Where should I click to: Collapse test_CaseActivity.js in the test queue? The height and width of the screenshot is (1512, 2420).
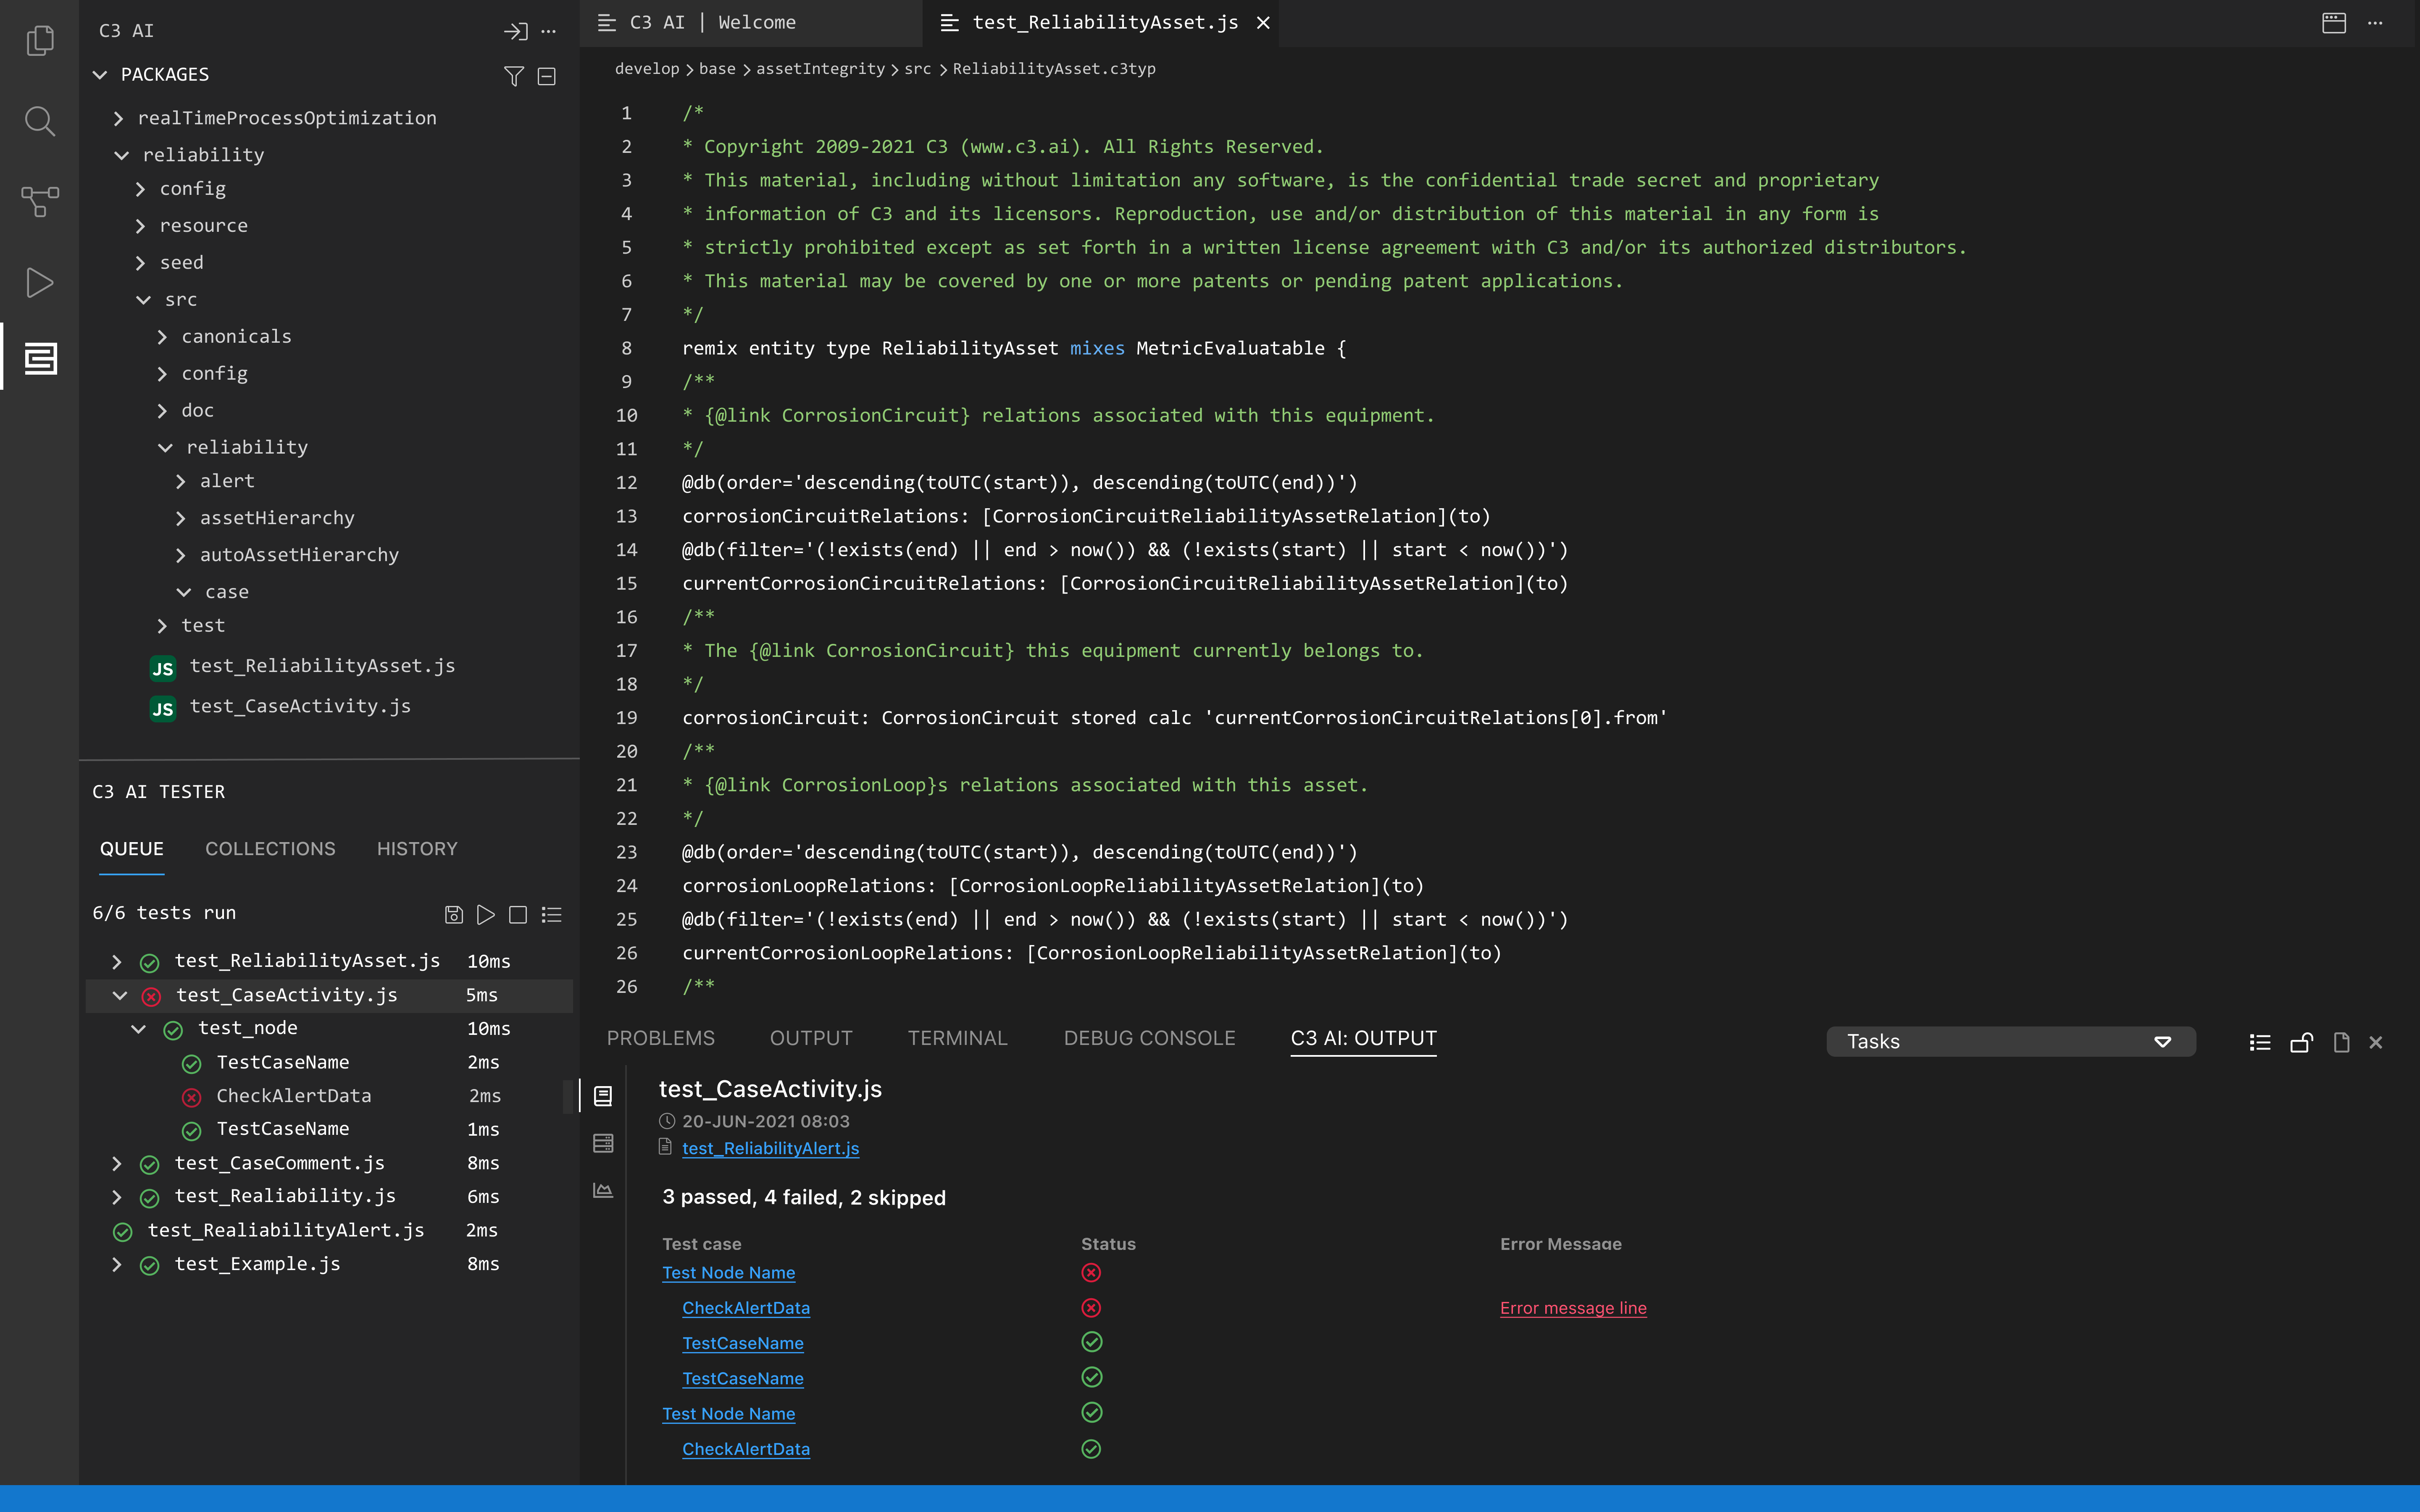click(x=120, y=995)
